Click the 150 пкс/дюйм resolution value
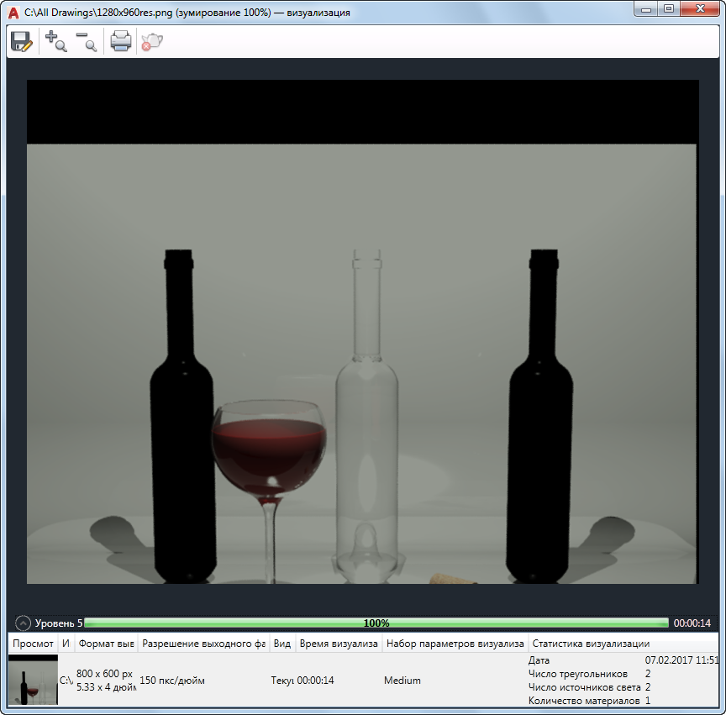 (x=172, y=681)
